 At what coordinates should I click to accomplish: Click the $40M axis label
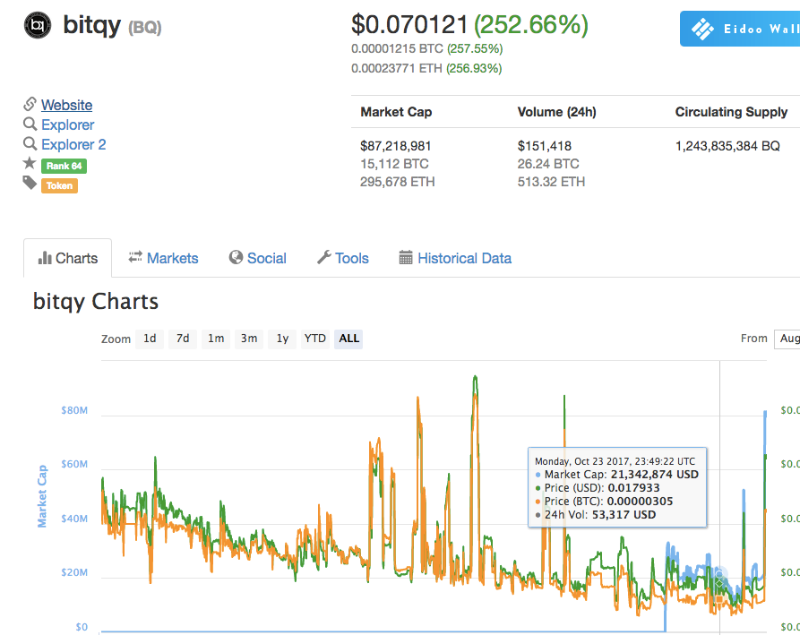[74, 519]
